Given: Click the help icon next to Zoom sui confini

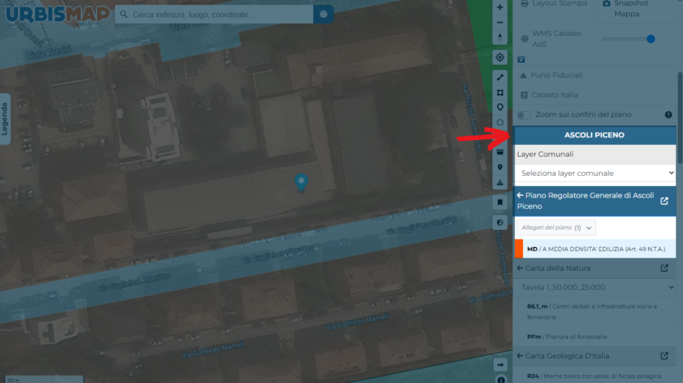Looking at the screenshot, I should (x=668, y=115).
